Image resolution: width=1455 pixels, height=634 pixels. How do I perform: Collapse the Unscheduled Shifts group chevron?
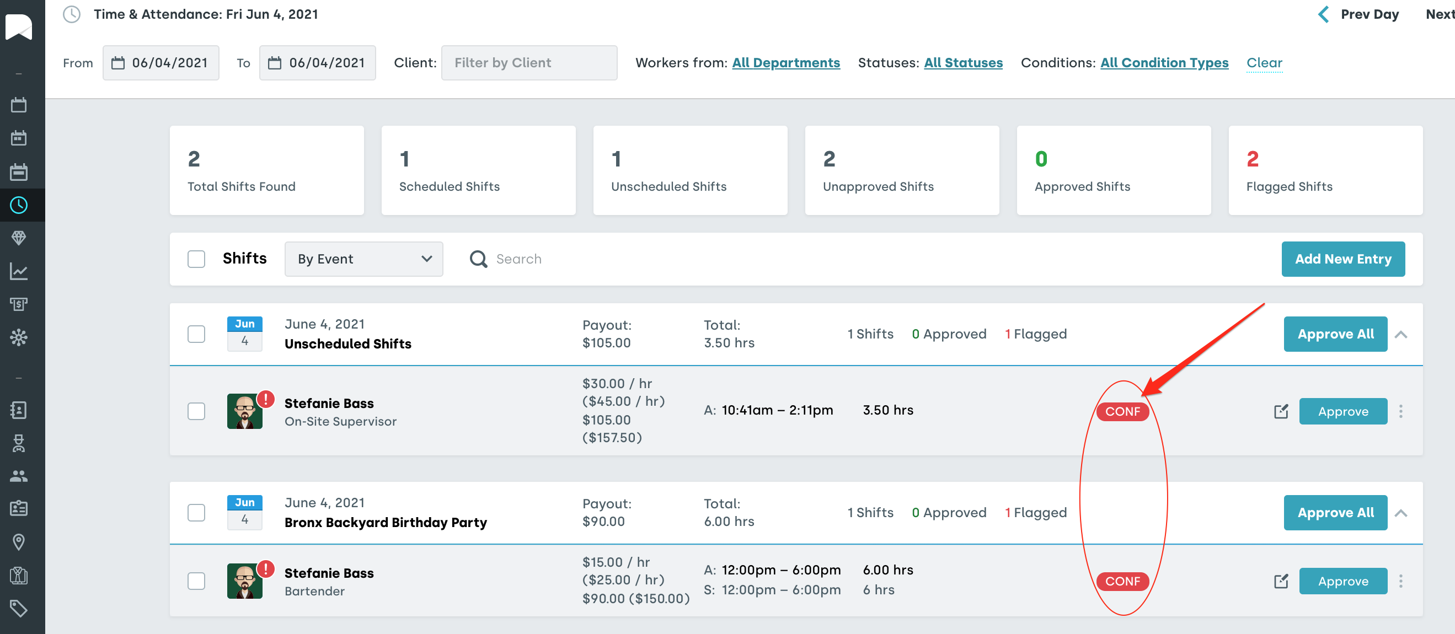coord(1400,334)
